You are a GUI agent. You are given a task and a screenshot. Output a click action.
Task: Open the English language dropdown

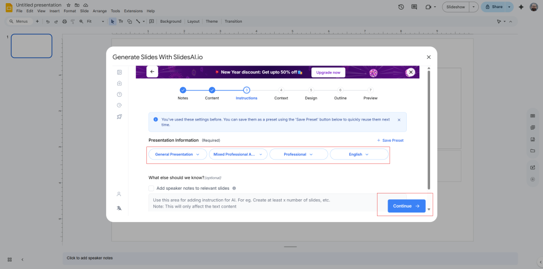[x=358, y=154]
